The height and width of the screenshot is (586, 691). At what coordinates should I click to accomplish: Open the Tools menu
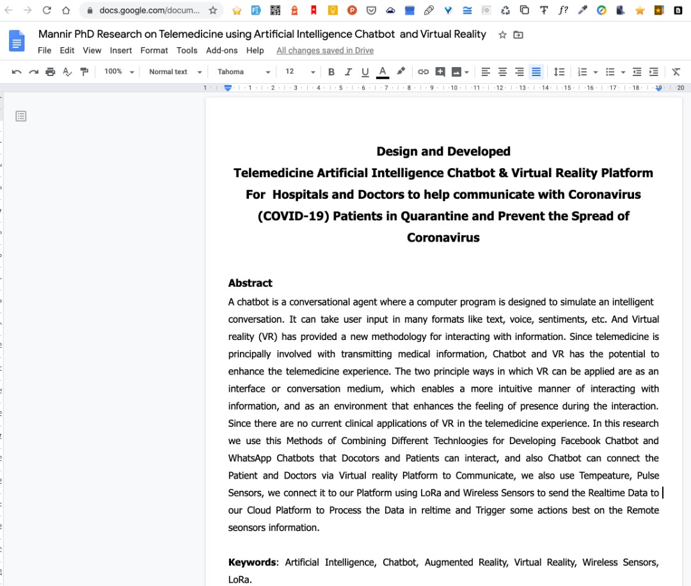coord(187,50)
